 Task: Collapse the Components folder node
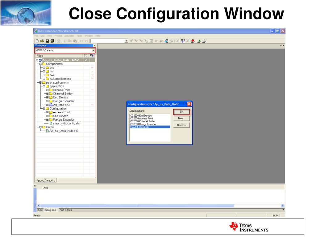coord(40,64)
